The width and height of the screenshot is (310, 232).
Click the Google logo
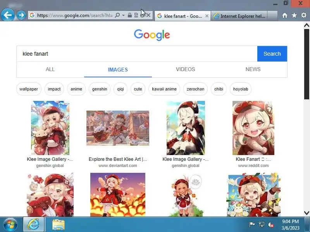152,35
